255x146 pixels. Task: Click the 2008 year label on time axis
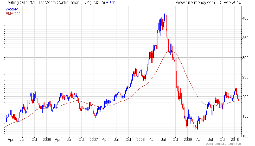(x=141, y=140)
